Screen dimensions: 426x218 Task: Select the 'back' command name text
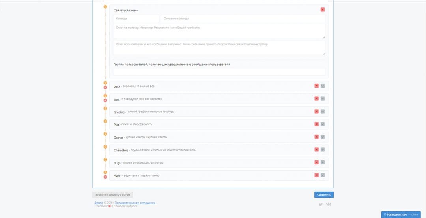tap(117, 86)
